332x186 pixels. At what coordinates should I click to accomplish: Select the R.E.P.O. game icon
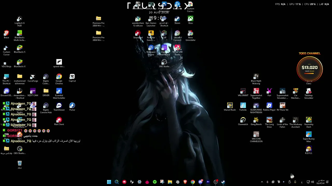[309, 150]
